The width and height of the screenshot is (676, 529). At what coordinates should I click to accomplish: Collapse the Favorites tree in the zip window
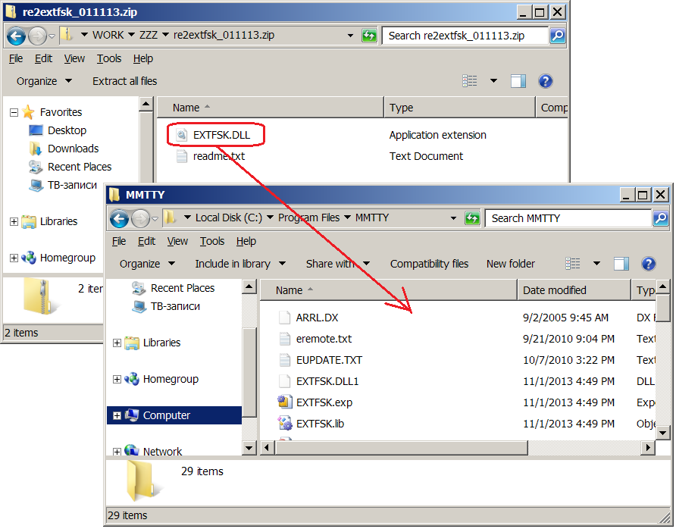pos(14,112)
